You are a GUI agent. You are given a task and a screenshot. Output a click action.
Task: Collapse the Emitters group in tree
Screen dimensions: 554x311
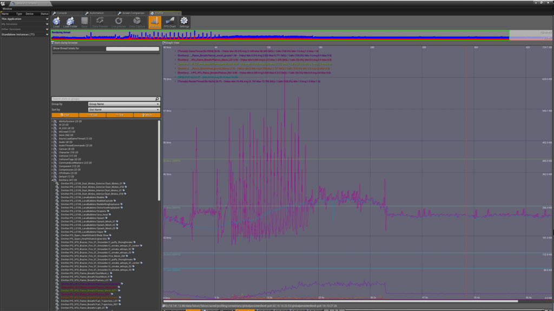click(53, 180)
